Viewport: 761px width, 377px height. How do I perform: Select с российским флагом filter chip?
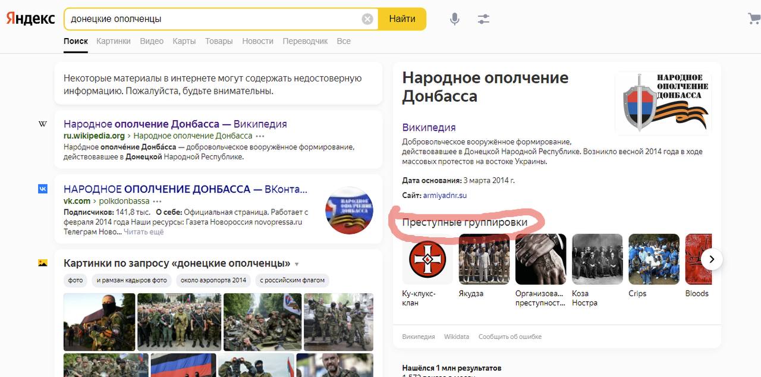(x=292, y=280)
